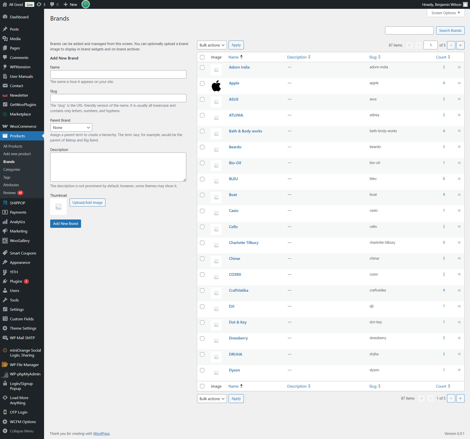The width and height of the screenshot is (470, 439).
Task: Click into the brand Name input field
Action: click(x=118, y=74)
